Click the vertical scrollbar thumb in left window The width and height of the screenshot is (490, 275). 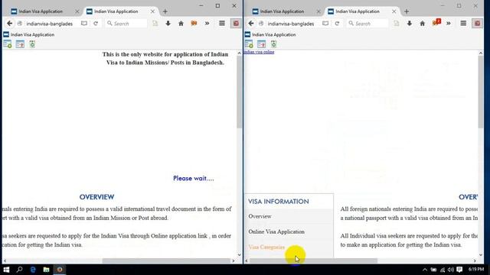click(240, 92)
